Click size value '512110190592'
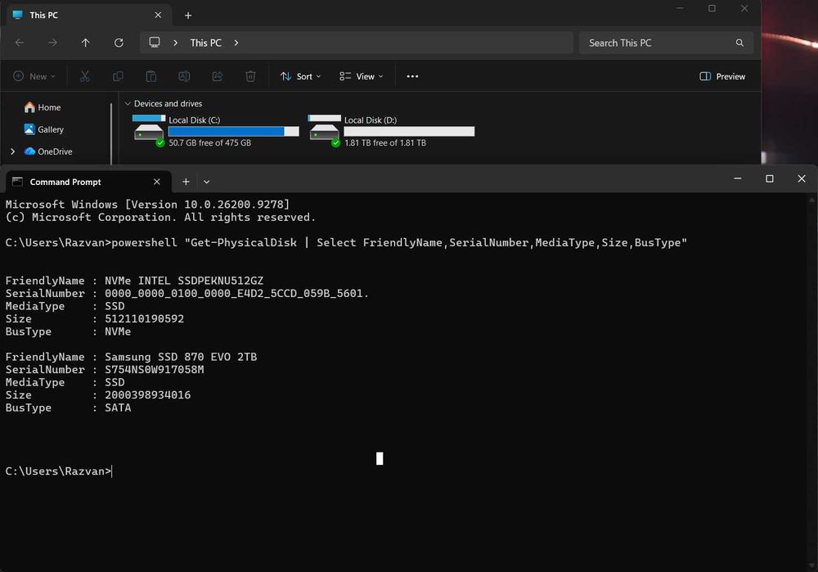 pyautogui.click(x=144, y=319)
